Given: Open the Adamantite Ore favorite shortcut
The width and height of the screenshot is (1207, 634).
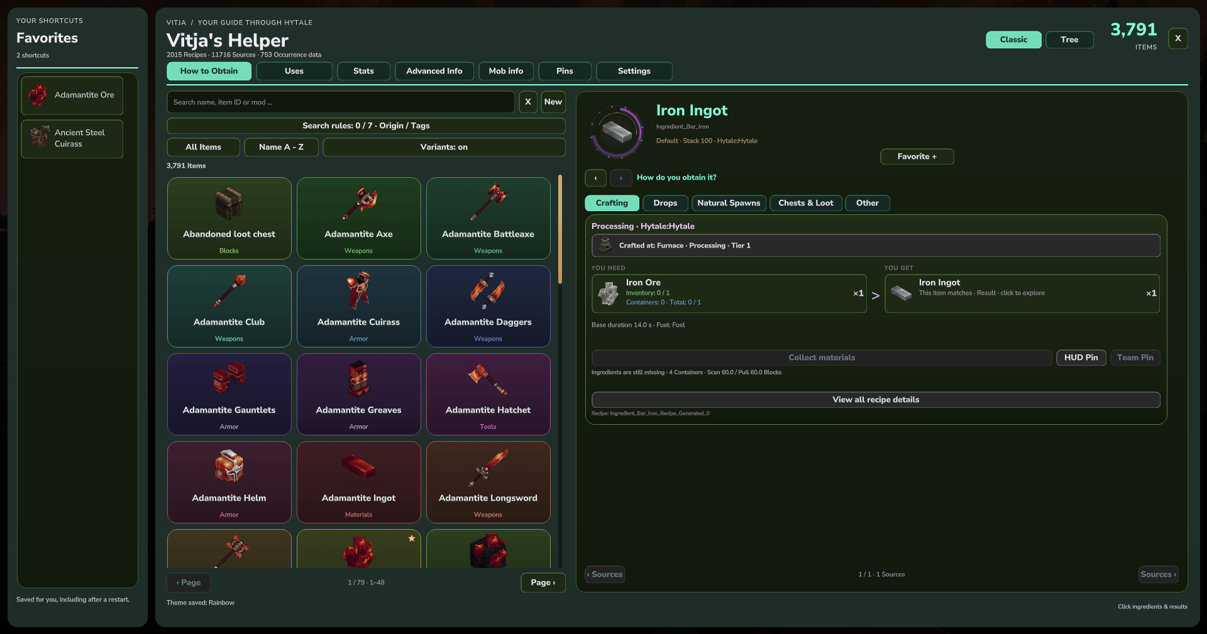Looking at the screenshot, I should pyautogui.click(x=72, y=95).
